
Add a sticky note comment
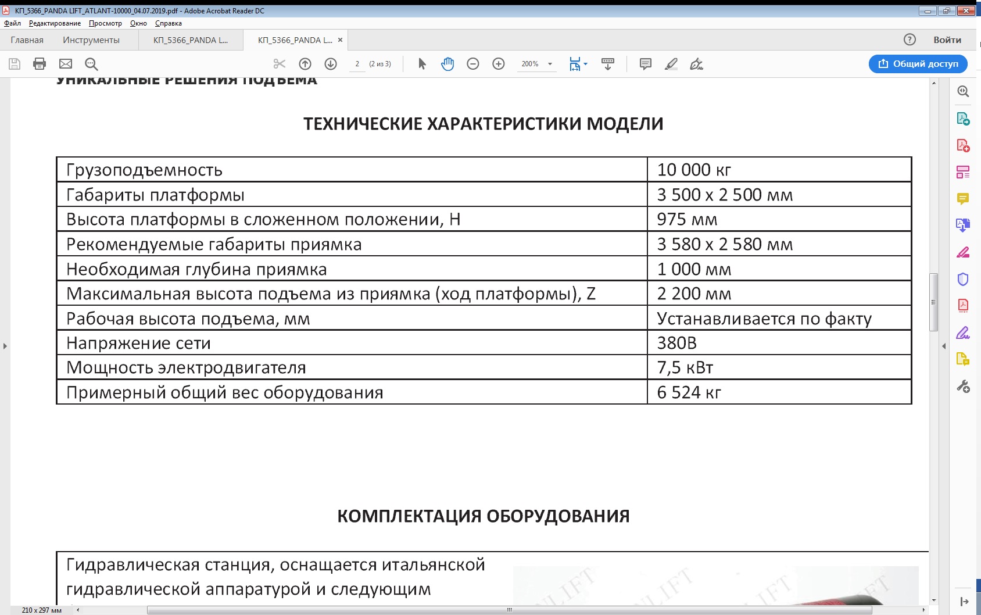coord(646,64)
